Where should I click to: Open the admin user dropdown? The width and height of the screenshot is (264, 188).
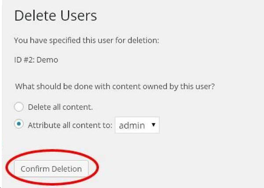tap(137, 125)
